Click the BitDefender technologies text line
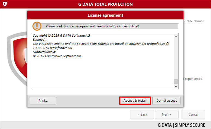This screenshot has width=211, height=129. 101,44
